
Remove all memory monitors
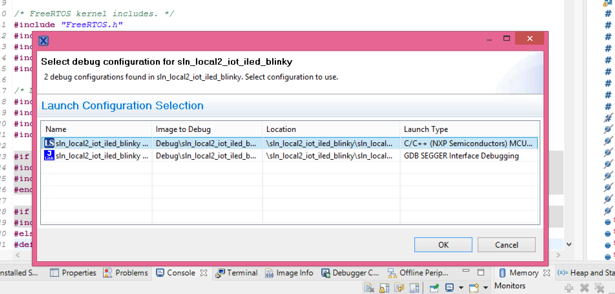click(599, 288)
